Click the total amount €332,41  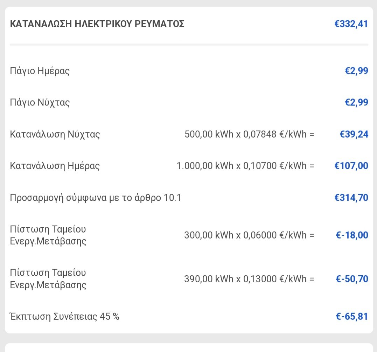351,24
